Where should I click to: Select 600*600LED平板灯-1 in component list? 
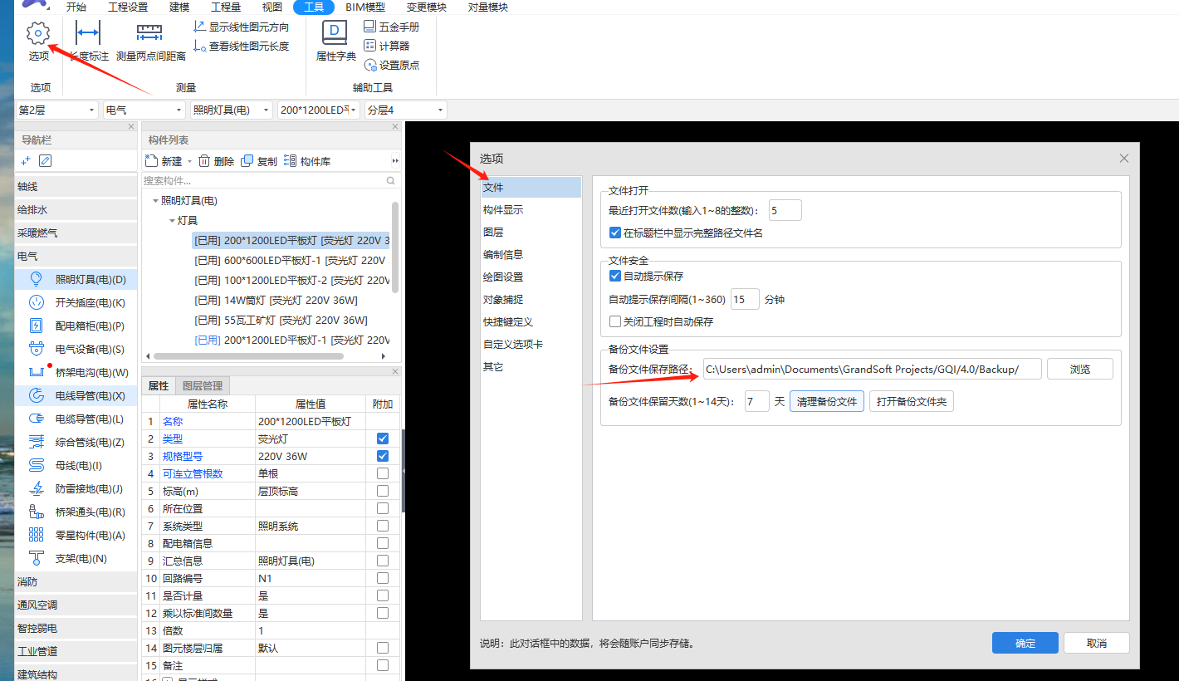coord(291,260)
